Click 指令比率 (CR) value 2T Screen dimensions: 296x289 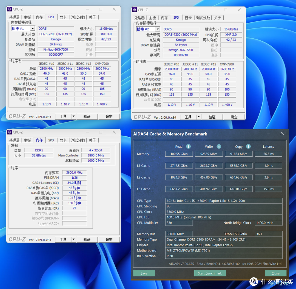pos(74,208)
